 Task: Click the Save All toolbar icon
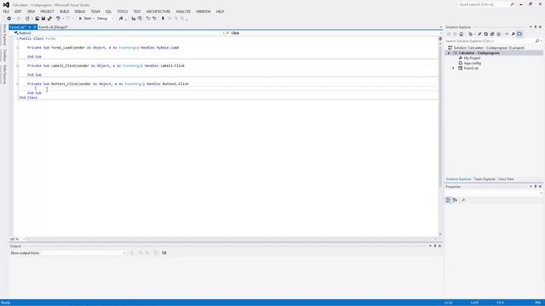(49, 19)
